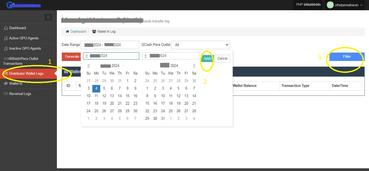Select day 12 in left calendar
The width and height of the screenshot is (369, 171).
104,96
